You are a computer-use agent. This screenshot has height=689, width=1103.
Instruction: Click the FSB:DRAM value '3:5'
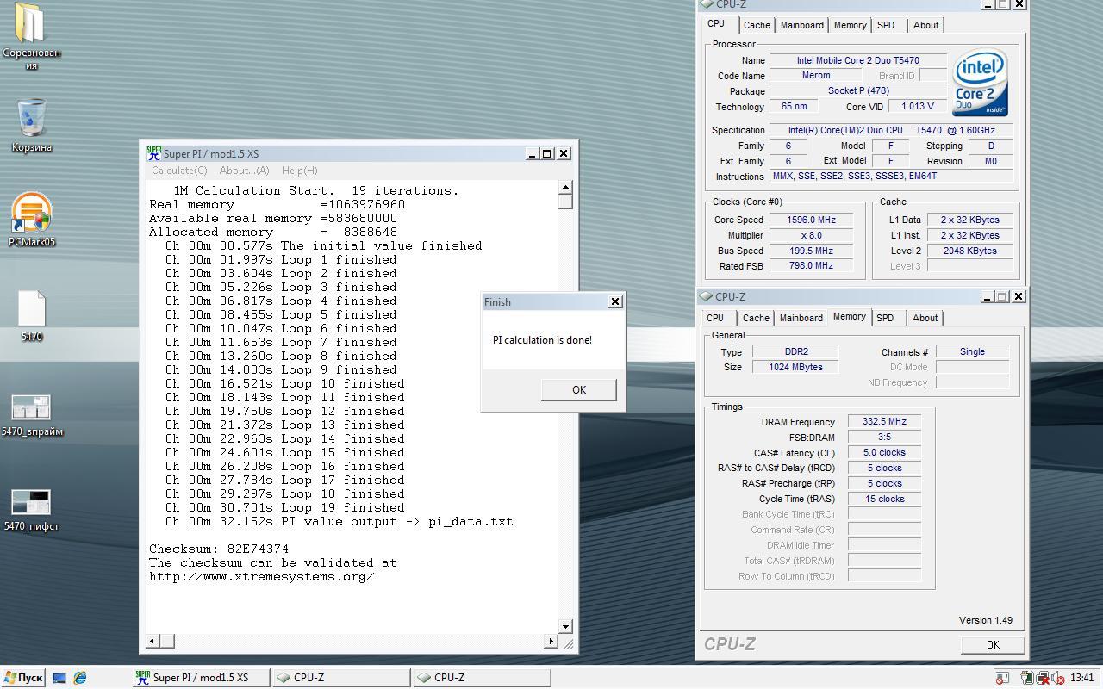(x=884, y=438)
